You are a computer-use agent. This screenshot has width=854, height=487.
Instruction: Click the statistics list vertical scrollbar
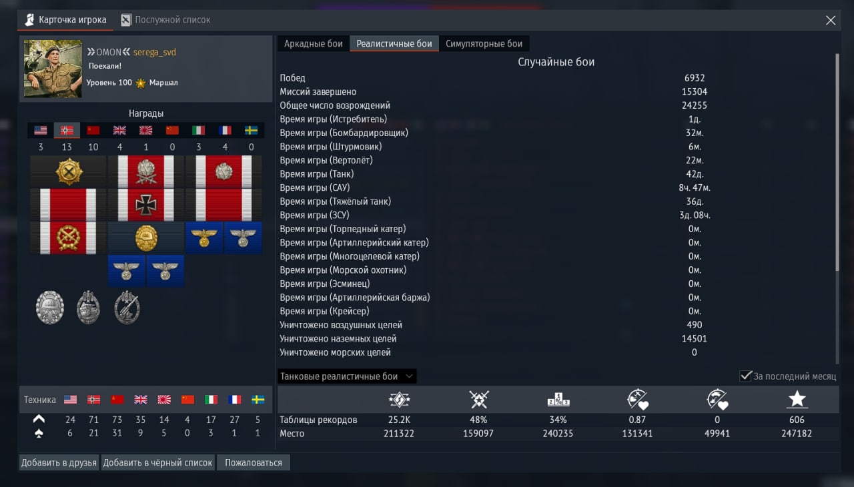coord(837,163)
